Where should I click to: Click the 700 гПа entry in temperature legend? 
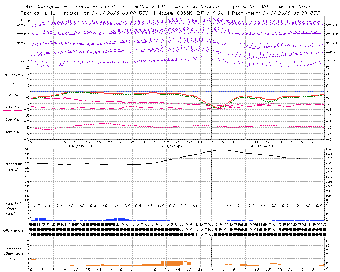pyautogui.click(x=12, y=120)
